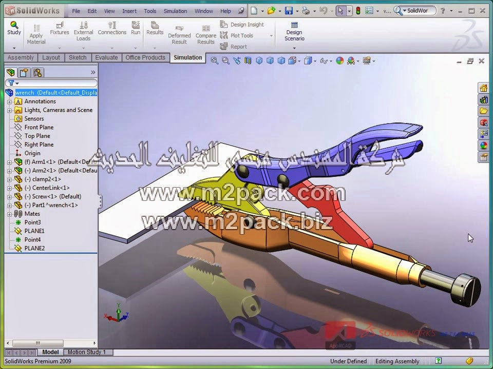This screenshot has width=493, height=369.
Task: Switch to the PropertyManager tab
Action: coord(24,73)
